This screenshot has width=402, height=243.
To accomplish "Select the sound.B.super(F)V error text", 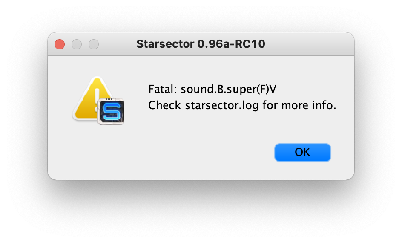I will point(228,90).
